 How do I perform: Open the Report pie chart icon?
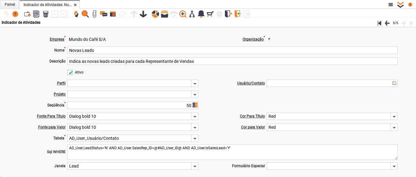[x=155, y=14]
